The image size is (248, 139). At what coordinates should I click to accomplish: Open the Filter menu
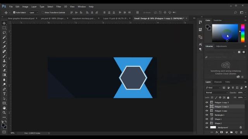pyautogui.click(x=59, y=7)
